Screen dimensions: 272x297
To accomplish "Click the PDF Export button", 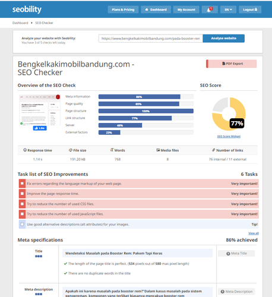I will click(231, 64).
